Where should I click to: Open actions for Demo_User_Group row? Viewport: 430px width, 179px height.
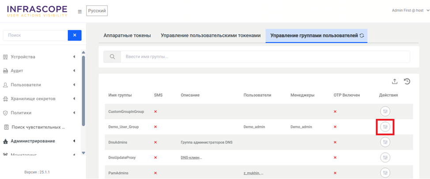coord(385,127)
